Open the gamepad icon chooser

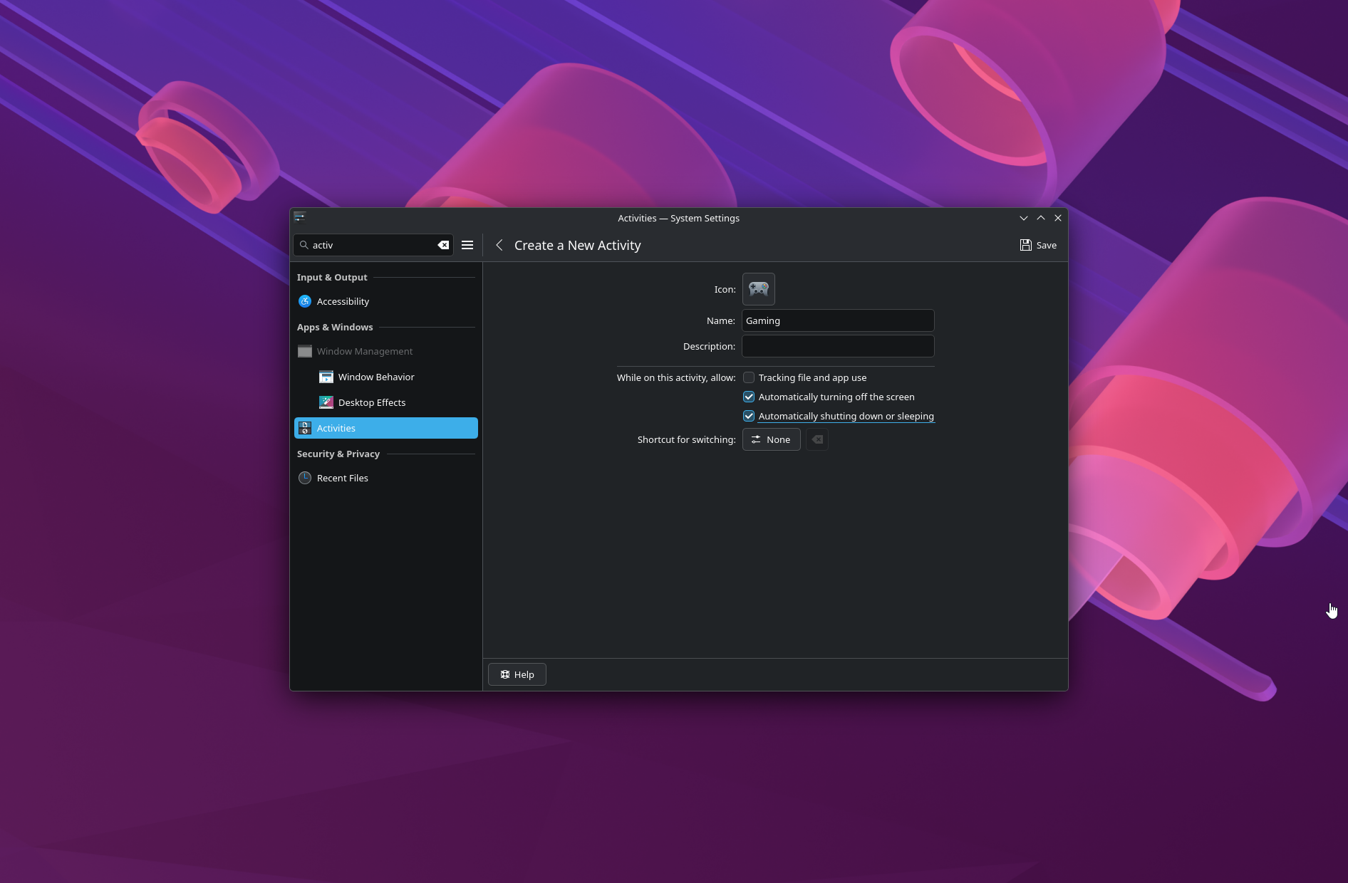tap(758, 289)
